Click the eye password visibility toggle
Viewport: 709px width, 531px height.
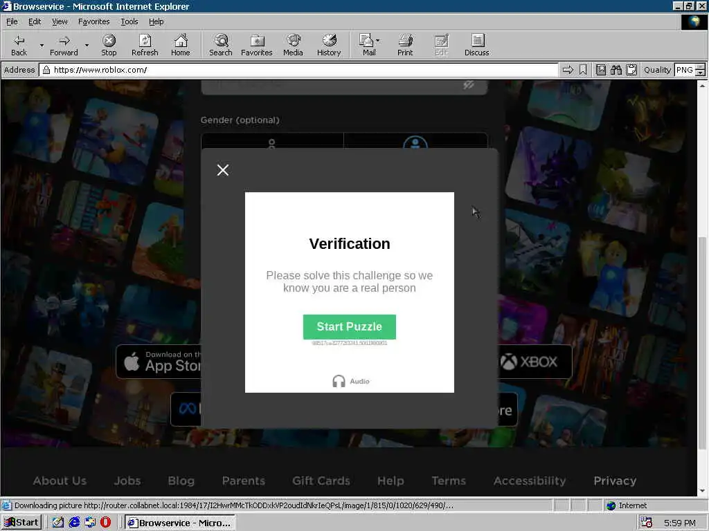click(469, 85)
